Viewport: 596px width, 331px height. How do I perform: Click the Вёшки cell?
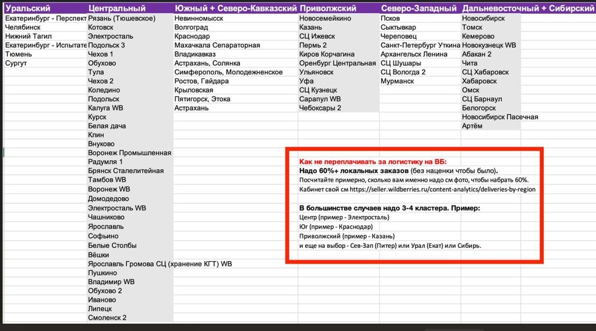pyautogui.click(x=130, y=255)
